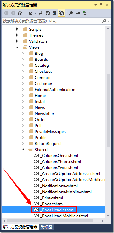Toggle auto-hide with the pin icon
This screenshot has width=114, height=233.
pos(101,5)
